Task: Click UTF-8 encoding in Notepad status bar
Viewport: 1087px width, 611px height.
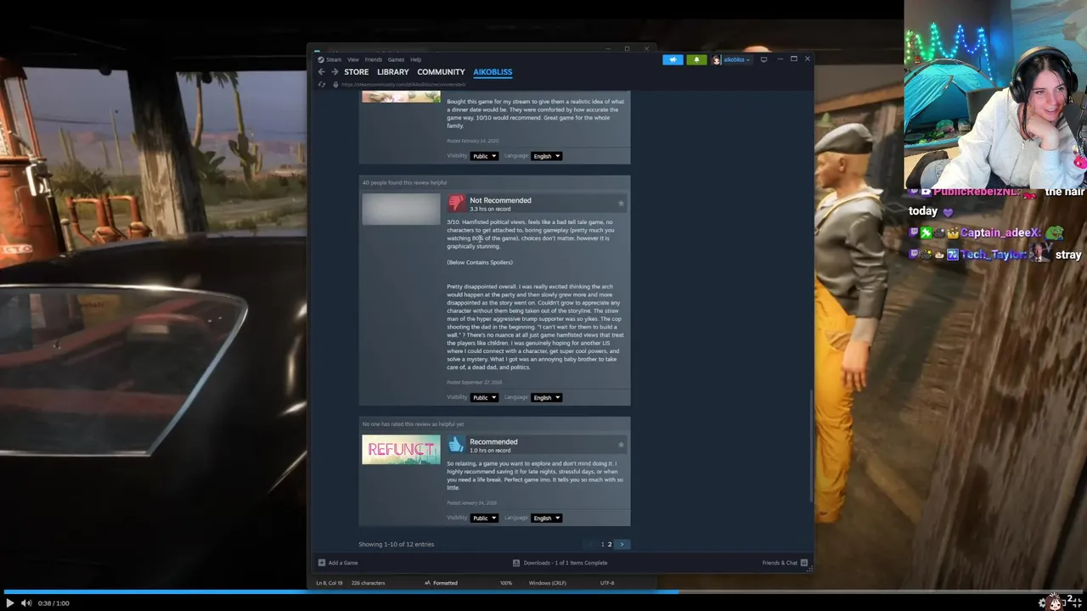Action: click(x=606, y=583)
